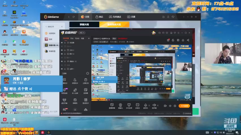Hide the 全屏 1 source via eye icon
Viewport: 241px width, 135px height.
coord(62,69)
